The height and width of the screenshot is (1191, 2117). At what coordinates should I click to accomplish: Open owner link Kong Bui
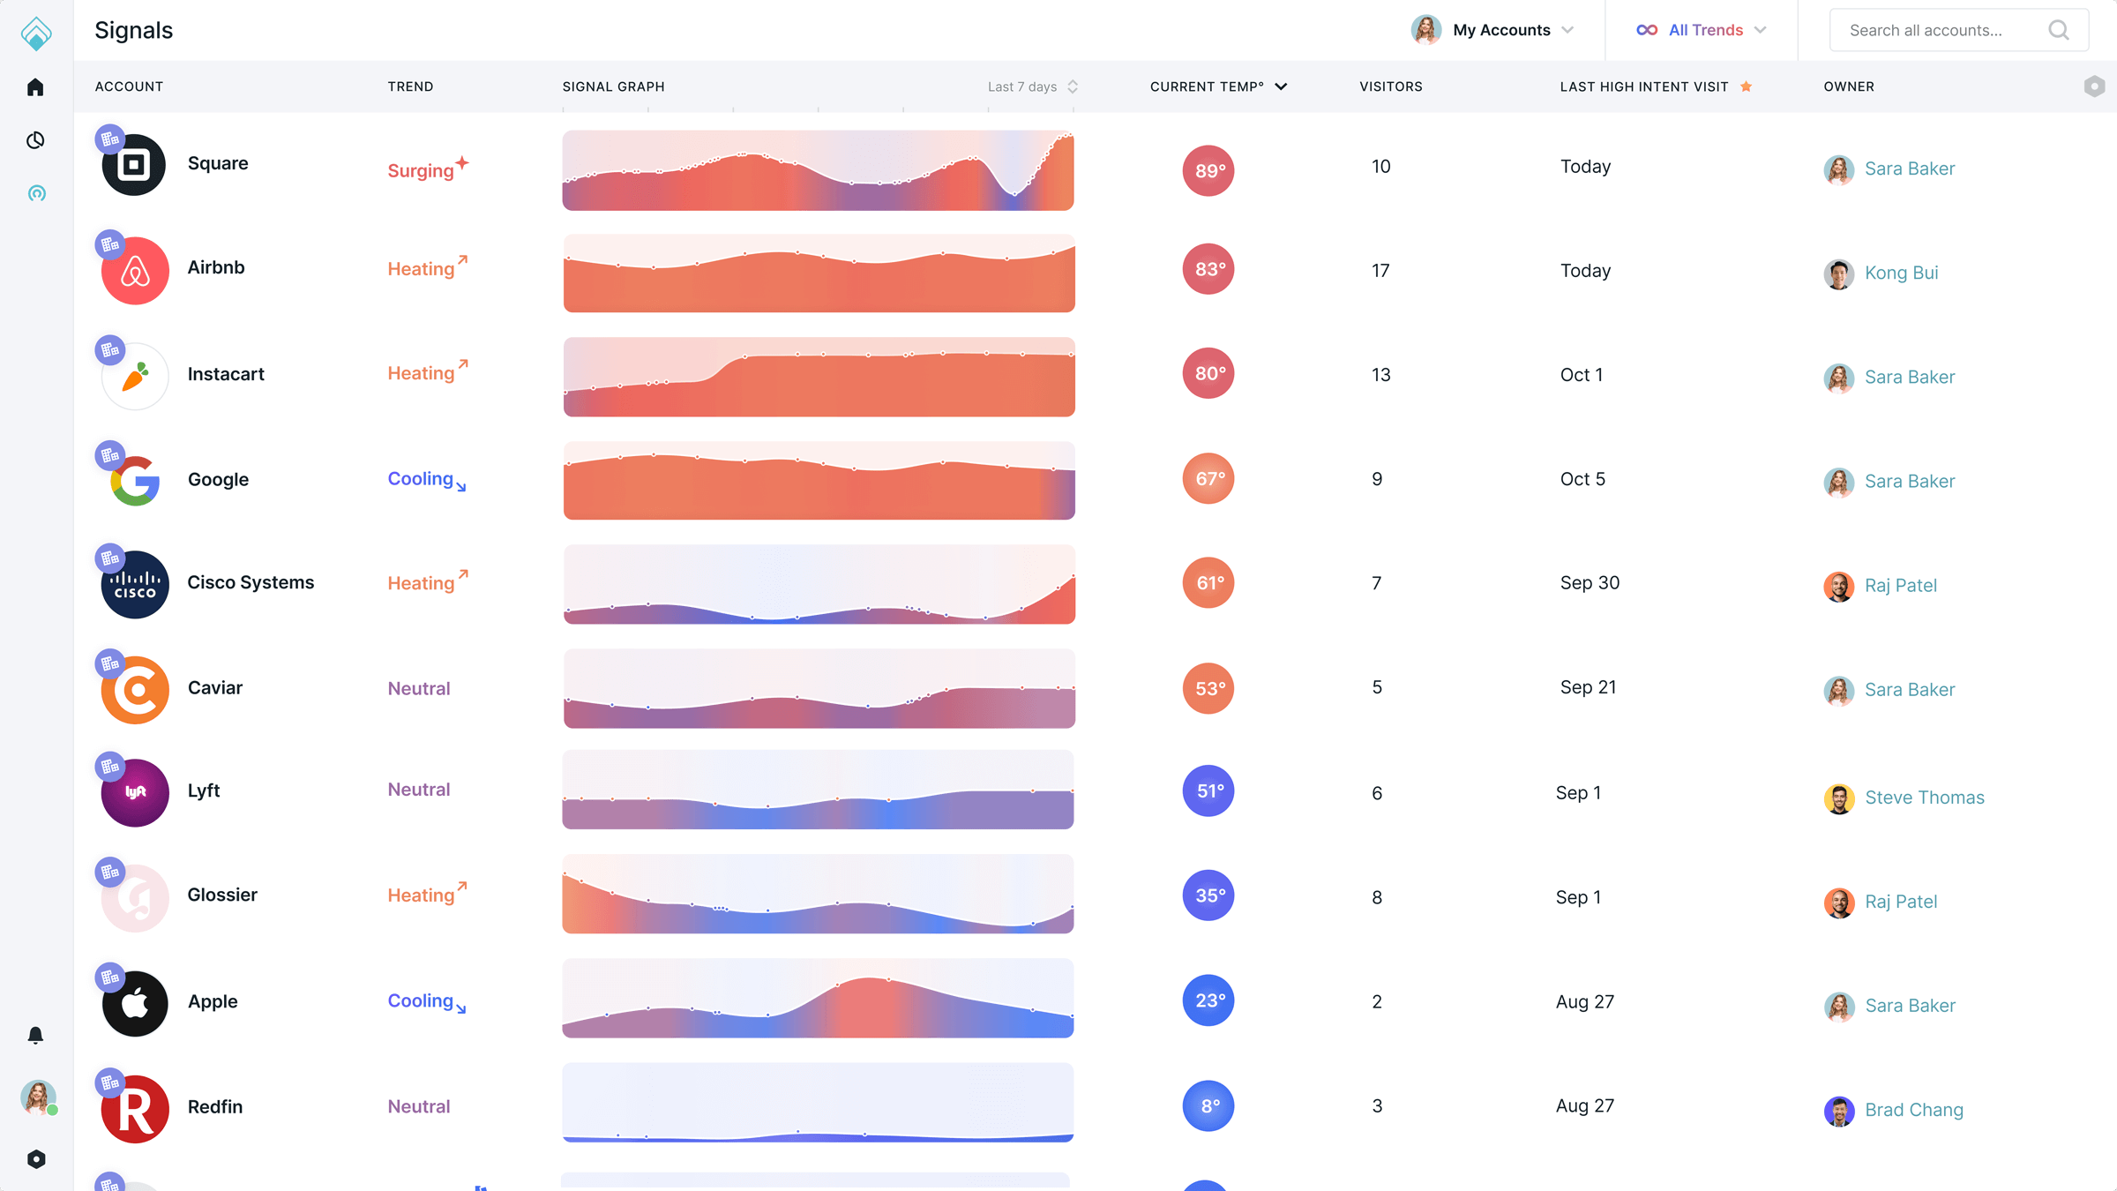pos(1901,273)
